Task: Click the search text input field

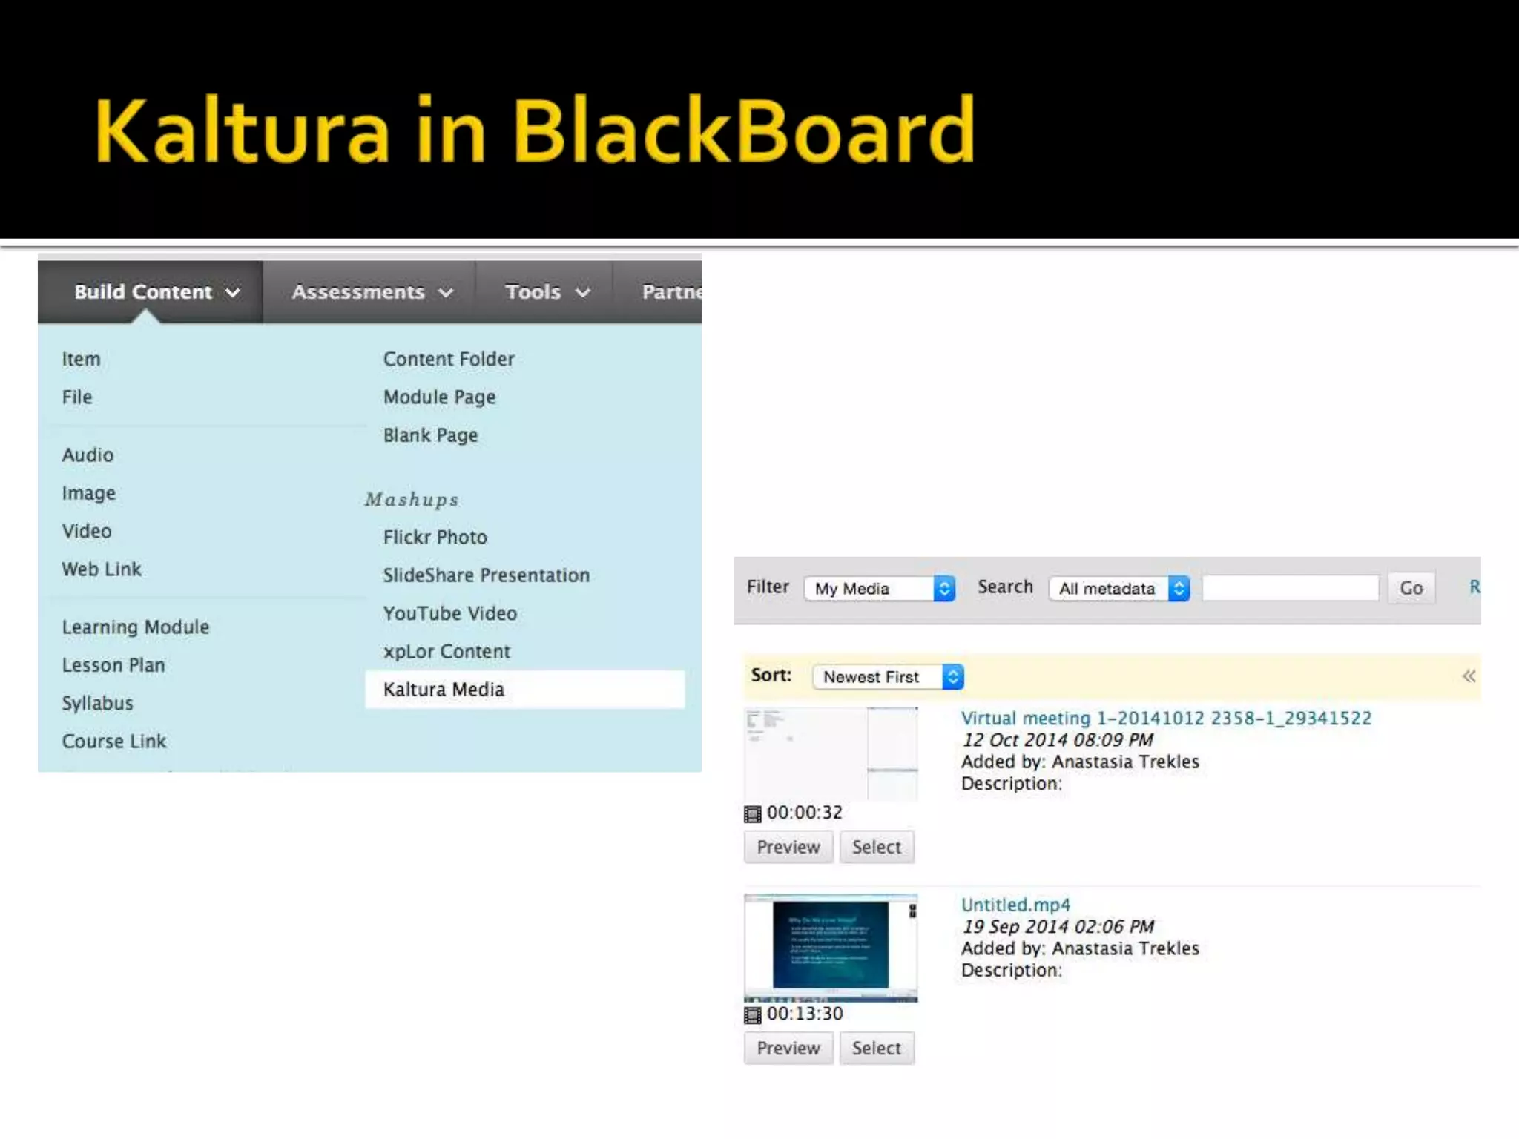Action: click(x=1290, y=589)
